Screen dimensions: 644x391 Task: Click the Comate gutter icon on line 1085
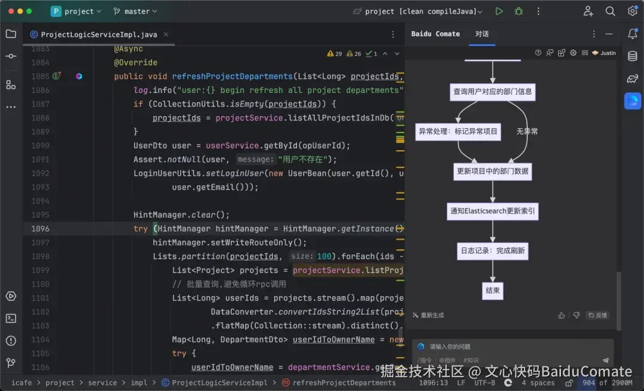(79, 76)
